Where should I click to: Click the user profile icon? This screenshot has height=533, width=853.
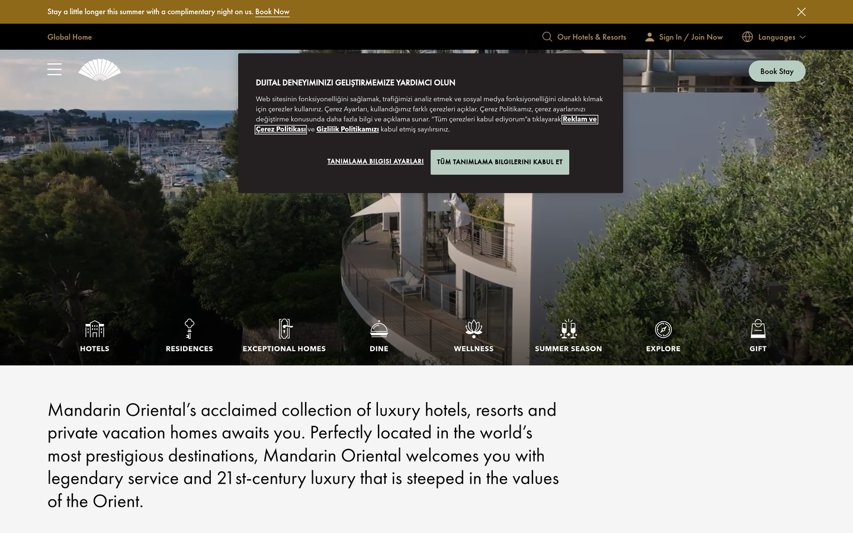650,37
